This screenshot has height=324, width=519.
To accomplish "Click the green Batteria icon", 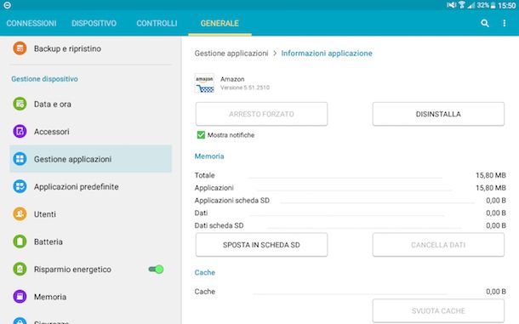I will coord(20,242).
